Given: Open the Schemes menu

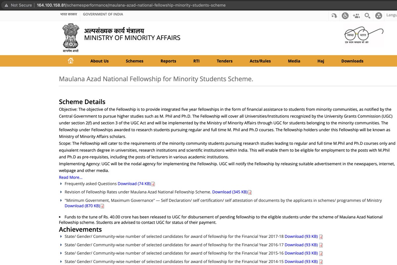Looking at the screenshot, I should pos(134,61).
